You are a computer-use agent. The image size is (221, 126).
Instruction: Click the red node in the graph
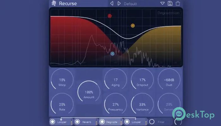click(110, 16)
